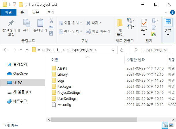The height and width of the screenshot is (129, 176).
Task: Click the Cut scissors icon
Action: [51, 20]
